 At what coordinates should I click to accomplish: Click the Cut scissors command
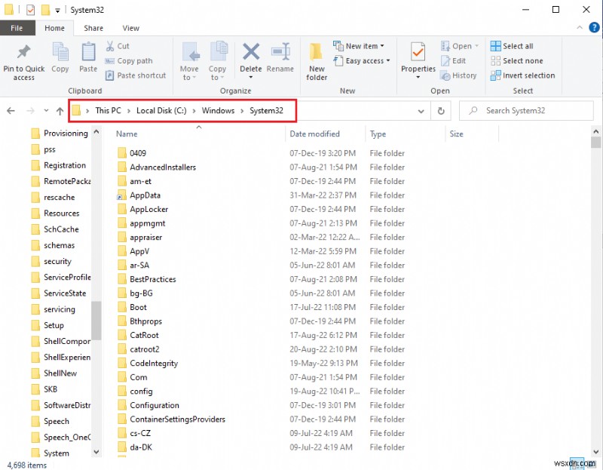[x=118, y=46]
